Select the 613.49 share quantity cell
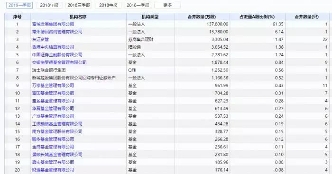332x174 pixels. point(221,109)
